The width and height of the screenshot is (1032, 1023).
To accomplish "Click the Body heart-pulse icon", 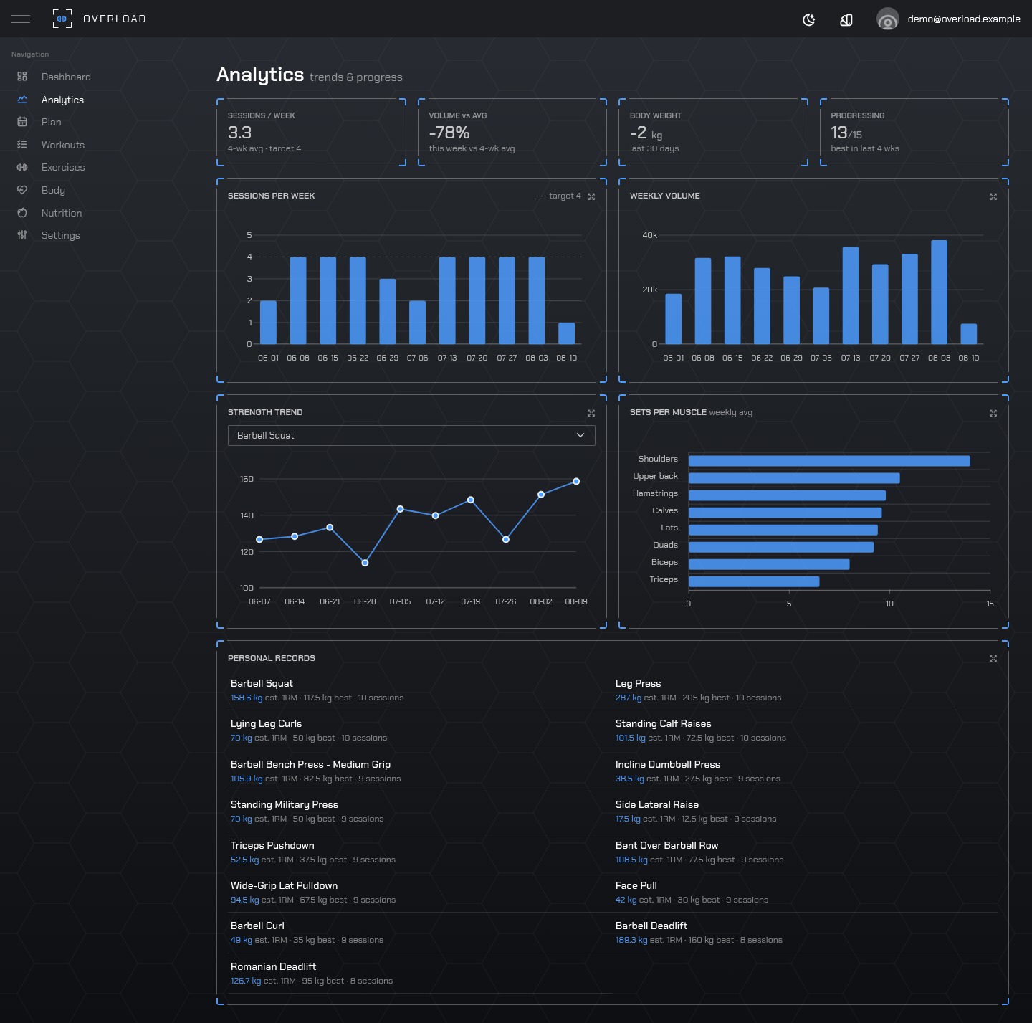I will [x=22, y=190].
